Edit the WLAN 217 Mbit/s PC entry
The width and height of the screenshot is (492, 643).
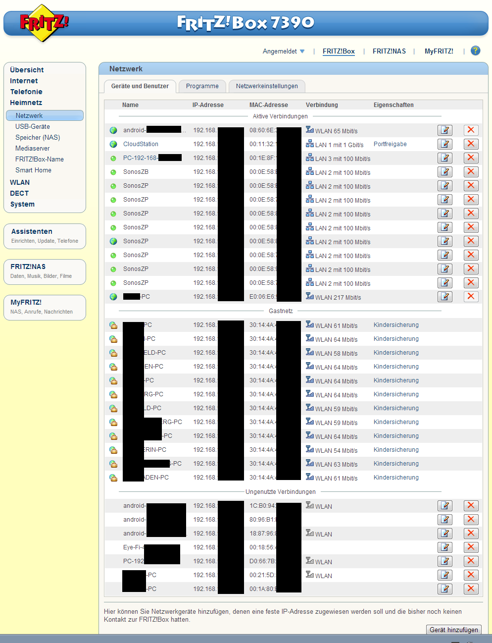pyautogui.click(x=444, y=296)
